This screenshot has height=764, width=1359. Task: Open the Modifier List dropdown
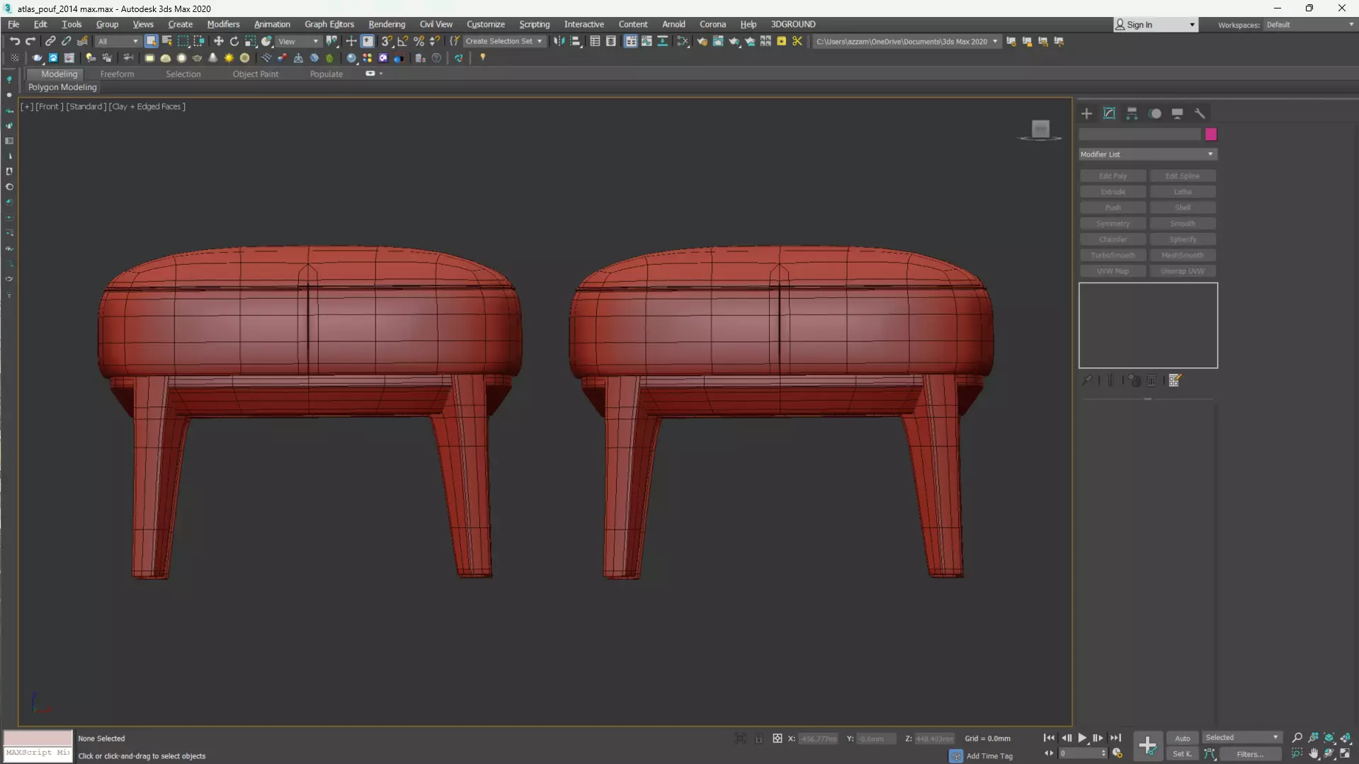pyautogui.click(x=1147, y=154)
